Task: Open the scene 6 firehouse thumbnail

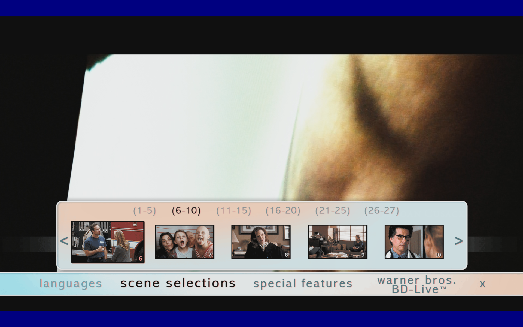Action: coord(108,242)
